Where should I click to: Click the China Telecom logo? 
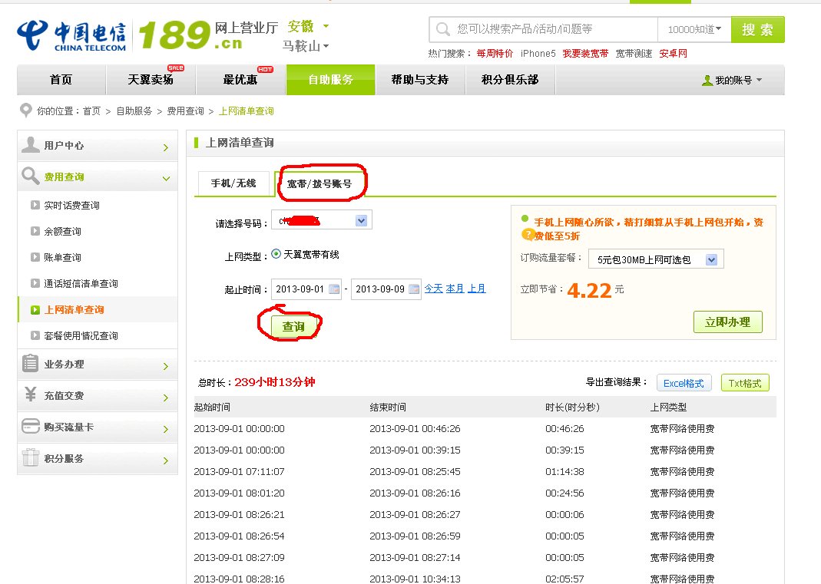[x=71, y=35]
